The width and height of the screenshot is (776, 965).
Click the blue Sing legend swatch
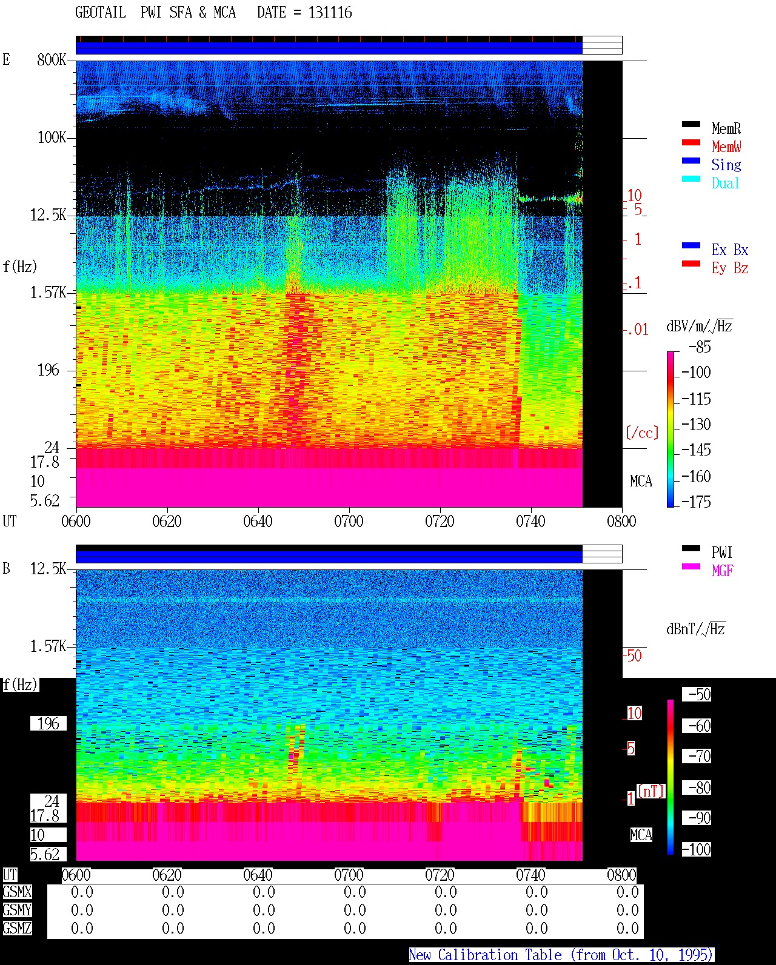691,161
